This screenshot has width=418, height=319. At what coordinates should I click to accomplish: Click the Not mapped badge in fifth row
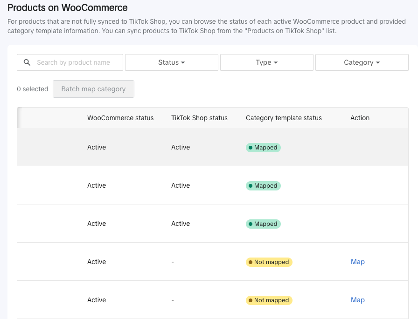click(x=269, y=300)
